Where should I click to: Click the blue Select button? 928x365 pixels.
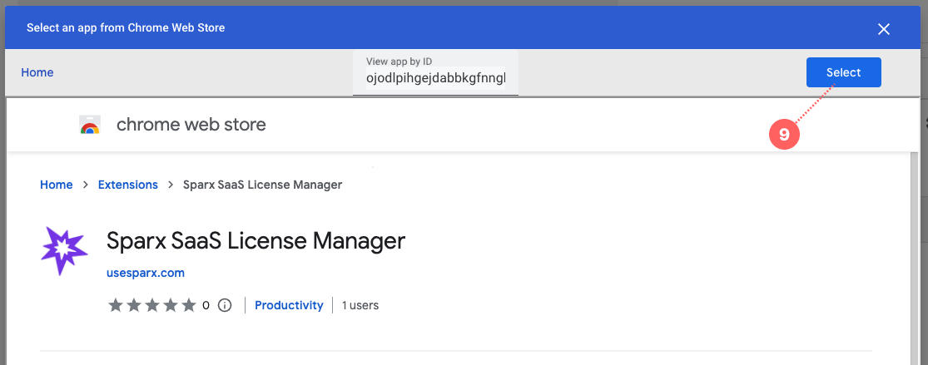point(843,72)
